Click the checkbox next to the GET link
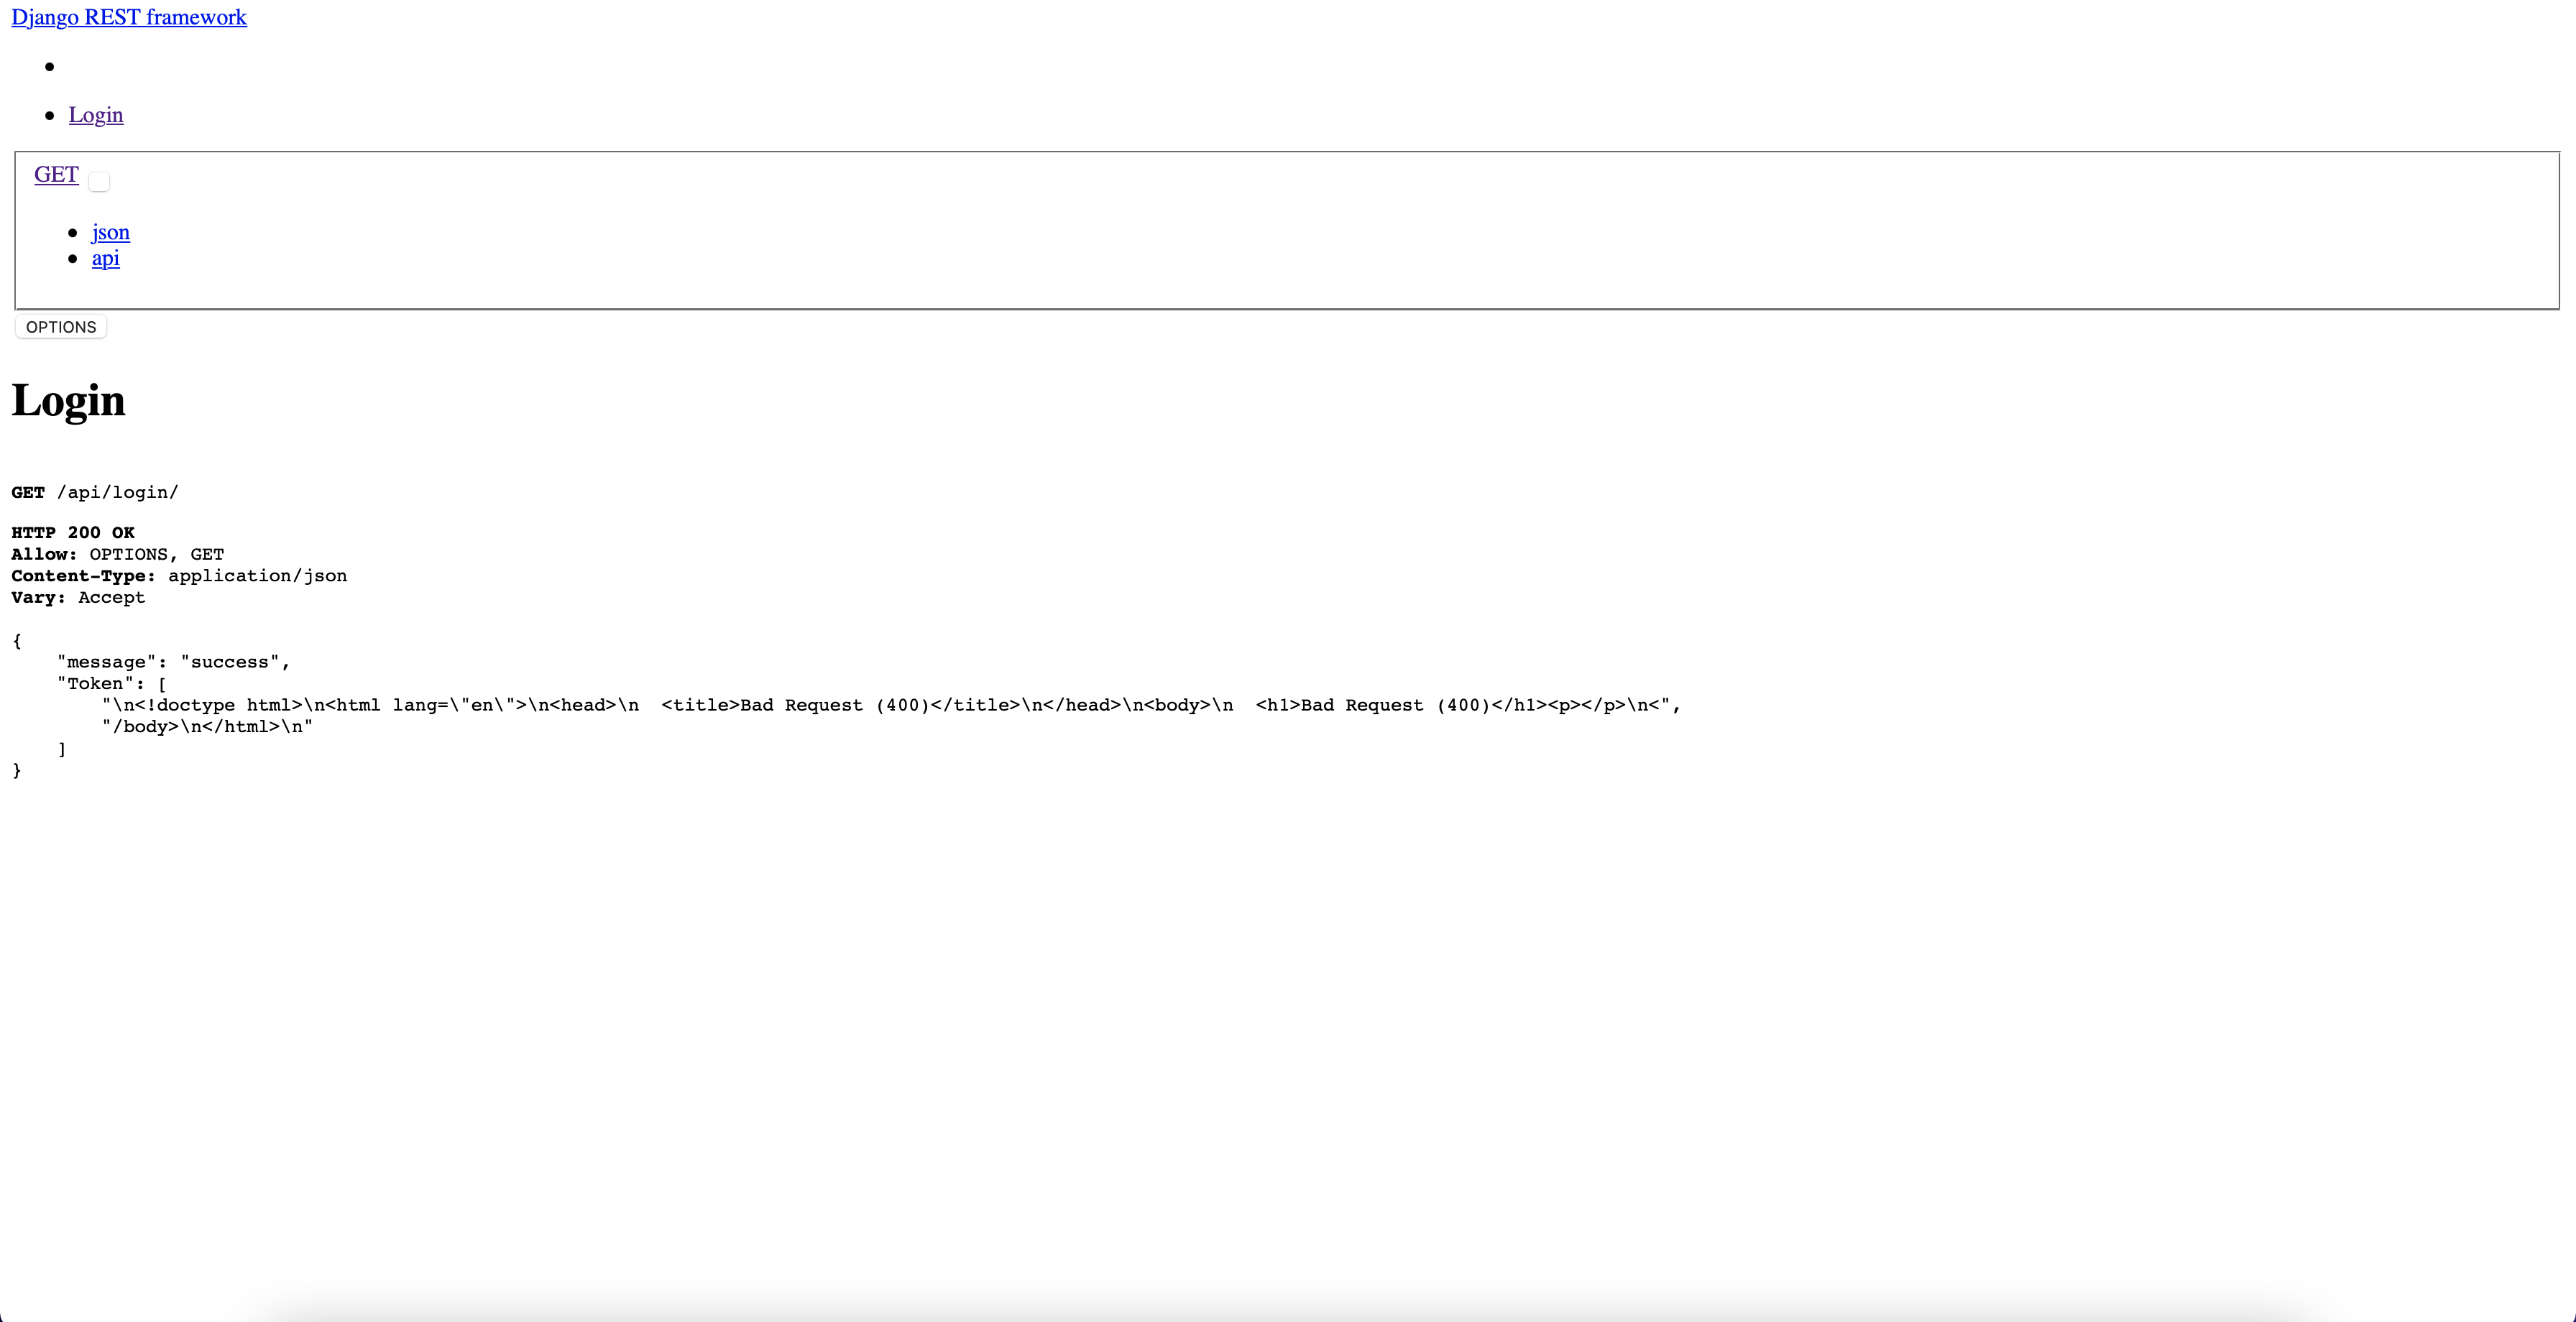 (x=98, y=181)
